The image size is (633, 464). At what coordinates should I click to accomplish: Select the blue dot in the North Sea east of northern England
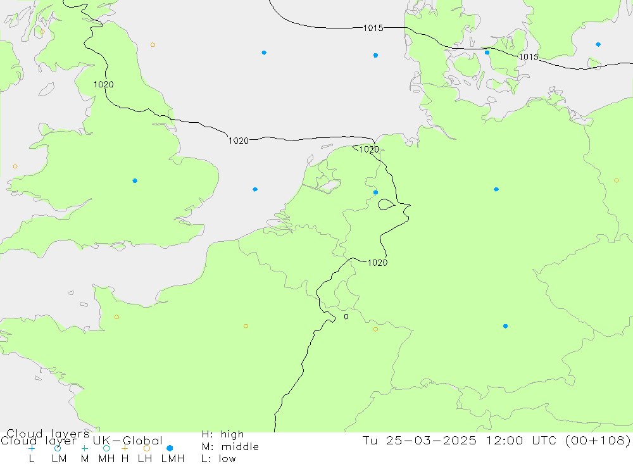[264, 53]
